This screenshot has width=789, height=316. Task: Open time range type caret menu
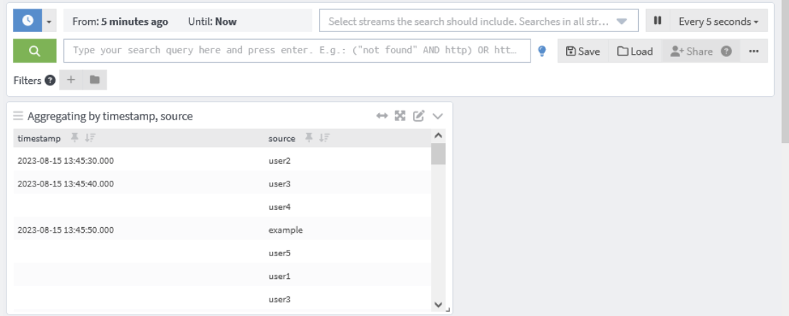[49, 21]
